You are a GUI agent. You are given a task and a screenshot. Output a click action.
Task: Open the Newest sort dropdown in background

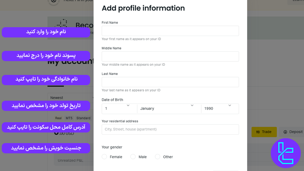pyautogui.click(x=71, y=98)
